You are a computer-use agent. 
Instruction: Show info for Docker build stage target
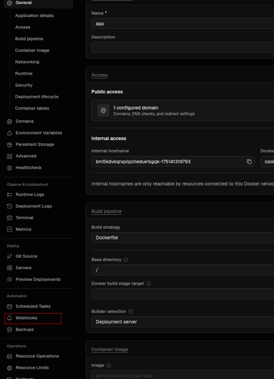(x=149, y=284)
